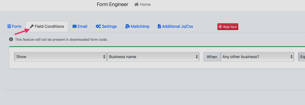Image resolution: width=305 pixels, height=105 pixels.
Task: Open the Any other business? dropdown
Action: click(x=257, y=57)
